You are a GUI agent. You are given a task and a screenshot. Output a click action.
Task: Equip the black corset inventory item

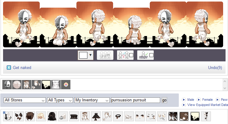pyautogui.click(x=74, y=116)
